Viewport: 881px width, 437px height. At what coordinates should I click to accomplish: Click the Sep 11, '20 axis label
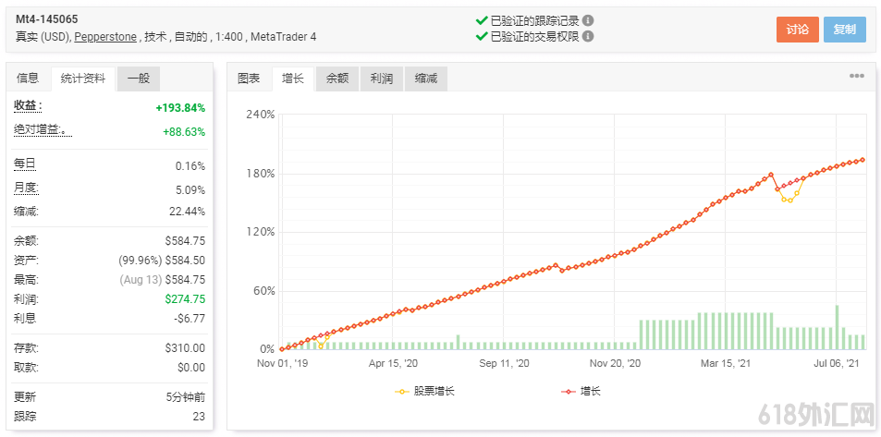(505, 363)
